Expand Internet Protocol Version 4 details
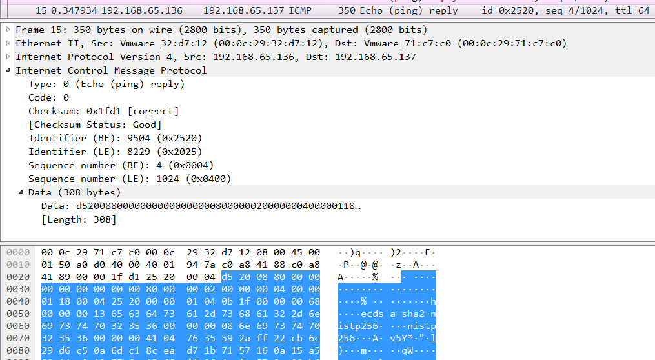Image resolution: width=655 pixels, height=360 pixels. (x=8, y=57)
